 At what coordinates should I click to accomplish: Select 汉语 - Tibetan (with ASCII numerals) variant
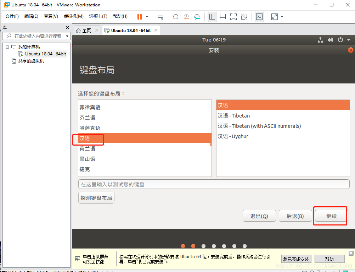click(283, 126)
